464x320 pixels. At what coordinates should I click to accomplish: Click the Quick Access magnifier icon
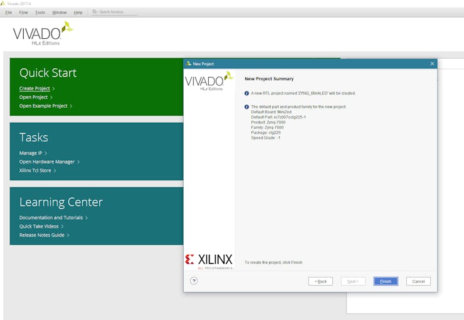coord(95,12)
